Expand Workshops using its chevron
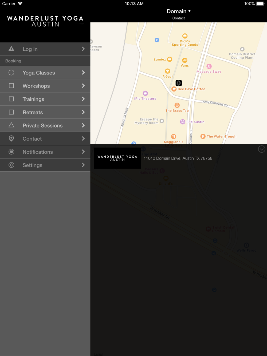This screenshot has height=356, width=267. 83,86
